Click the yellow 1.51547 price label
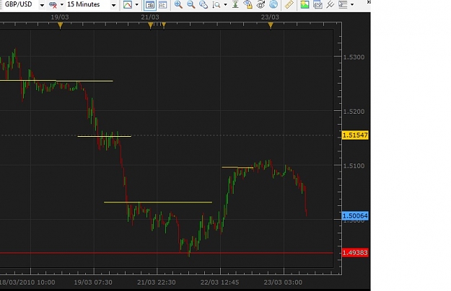Viewport: 451px width, 291px height. click(x=355, y=135)
